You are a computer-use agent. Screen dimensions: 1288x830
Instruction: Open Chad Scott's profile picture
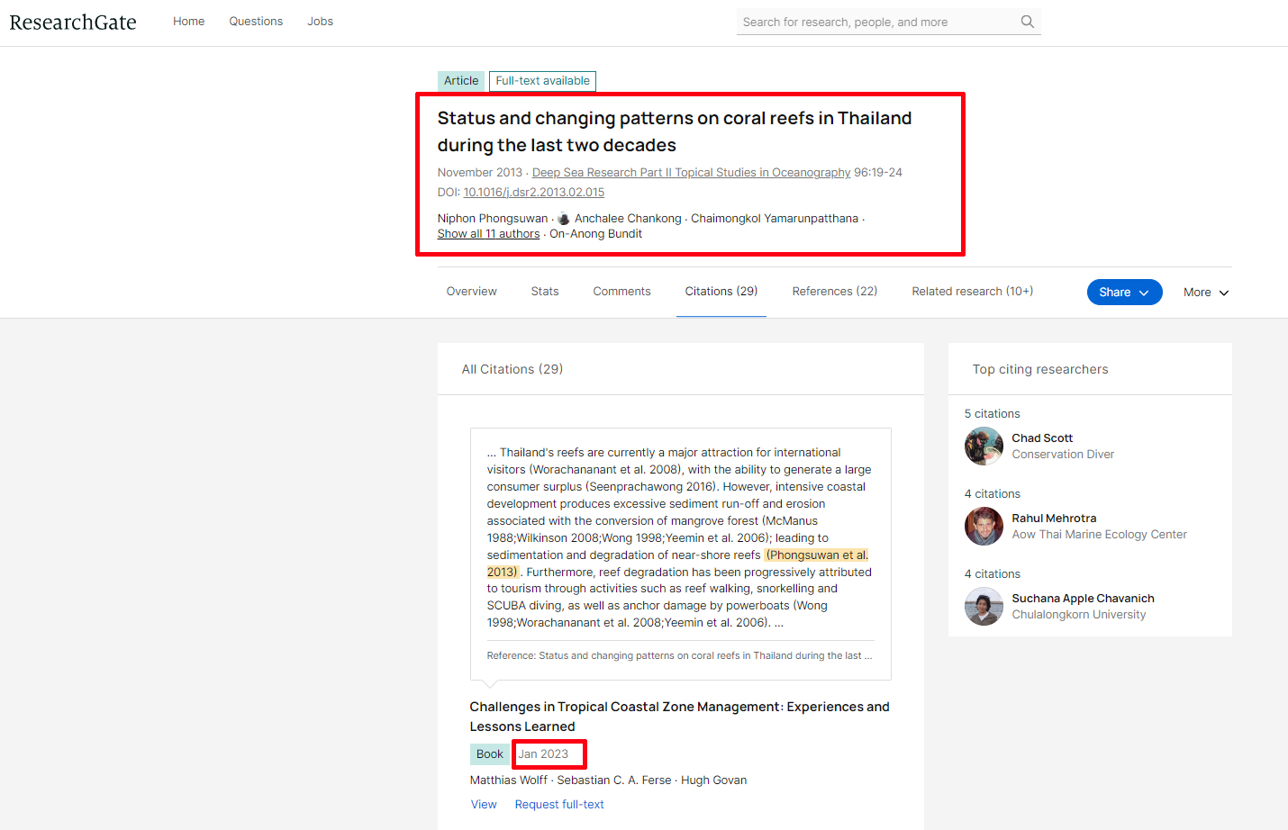(x=984, y=447)
